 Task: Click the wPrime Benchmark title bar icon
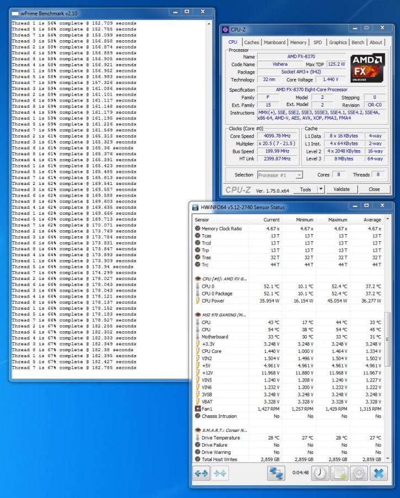click(15, 12)
